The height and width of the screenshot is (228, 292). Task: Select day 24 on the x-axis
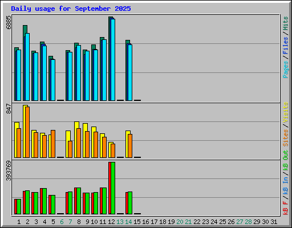[214, 222]
